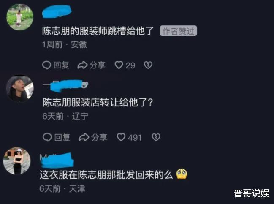The image size is (274, 204).
Task: Open avatar of girl in green field
Action: tap(20, 17)
